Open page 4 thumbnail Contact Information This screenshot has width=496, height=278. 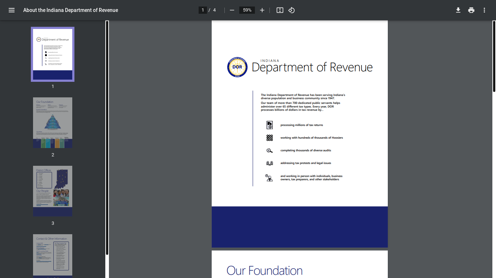point(53,256)
